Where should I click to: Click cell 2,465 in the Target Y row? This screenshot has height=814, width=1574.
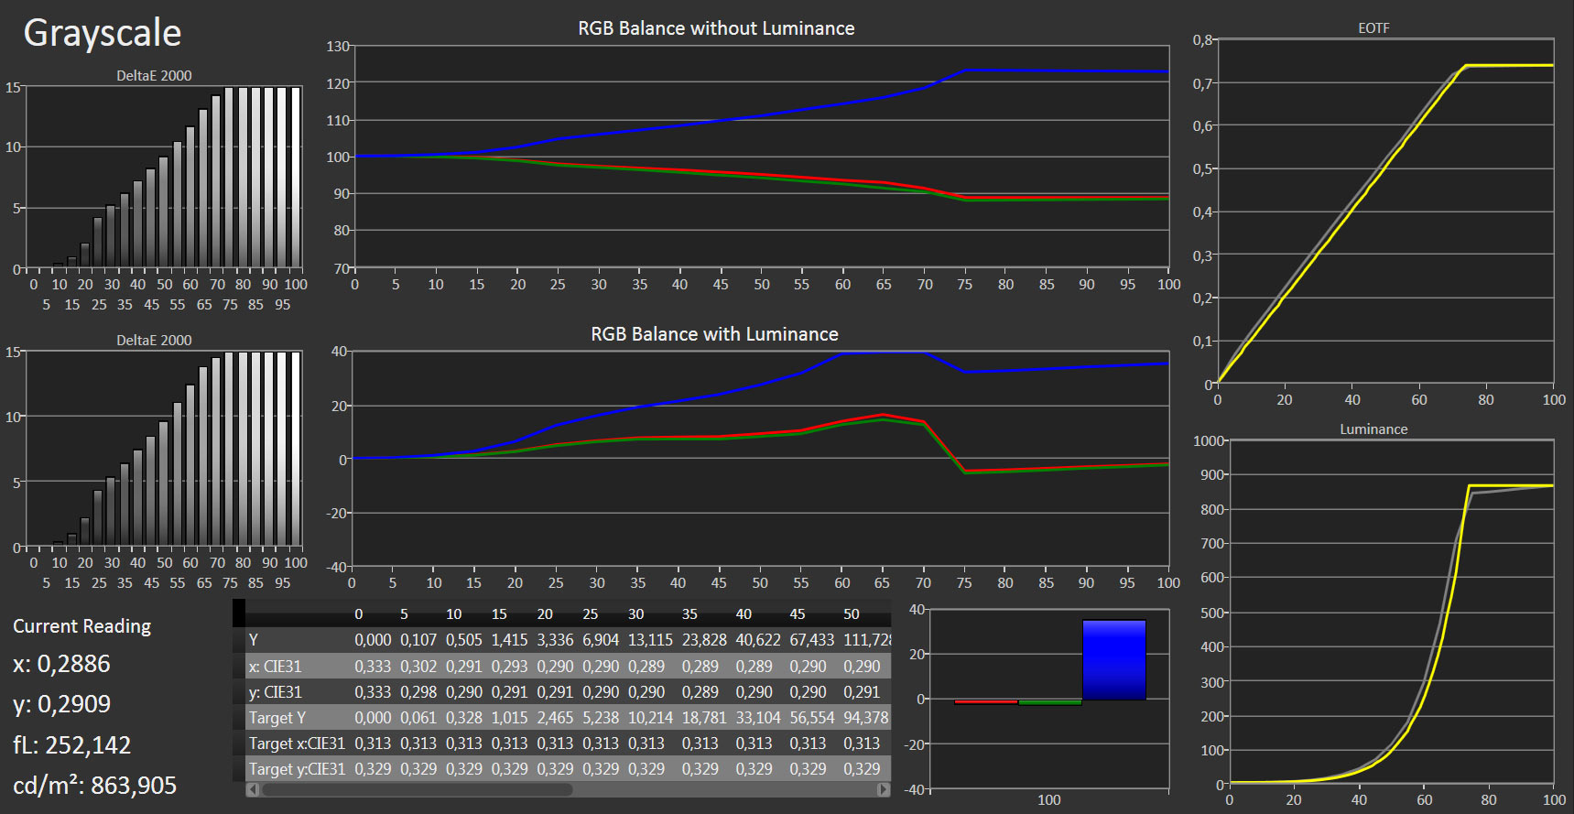click(555, 718)
